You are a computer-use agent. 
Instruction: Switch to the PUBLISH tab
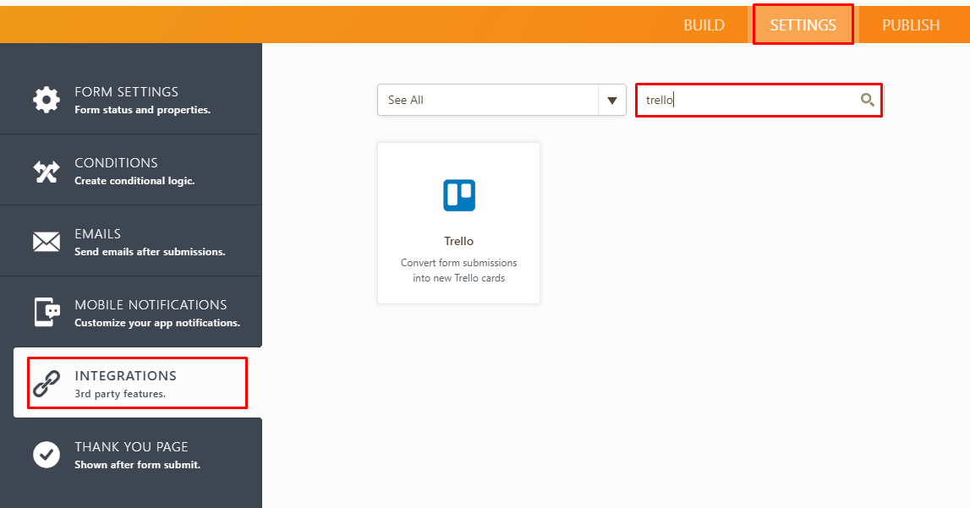[x=911, y=25]
